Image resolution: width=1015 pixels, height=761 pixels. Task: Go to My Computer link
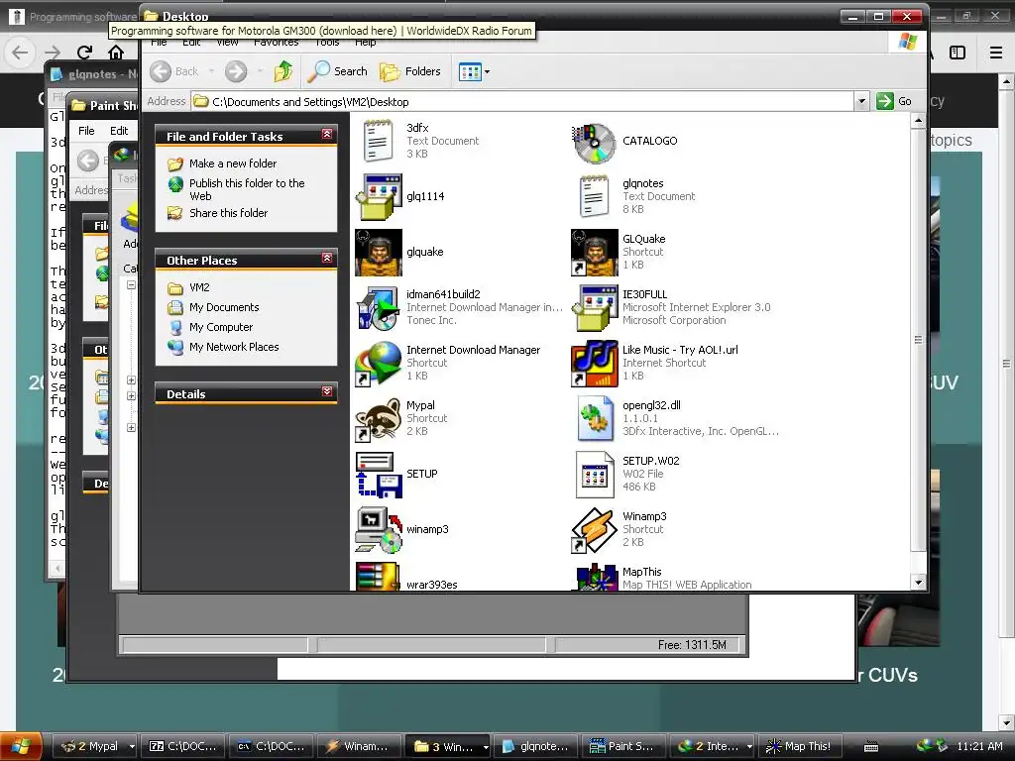click(221, 327)
